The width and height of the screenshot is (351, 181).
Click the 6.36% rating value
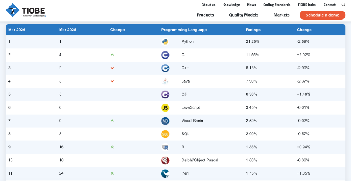(252, 94)
